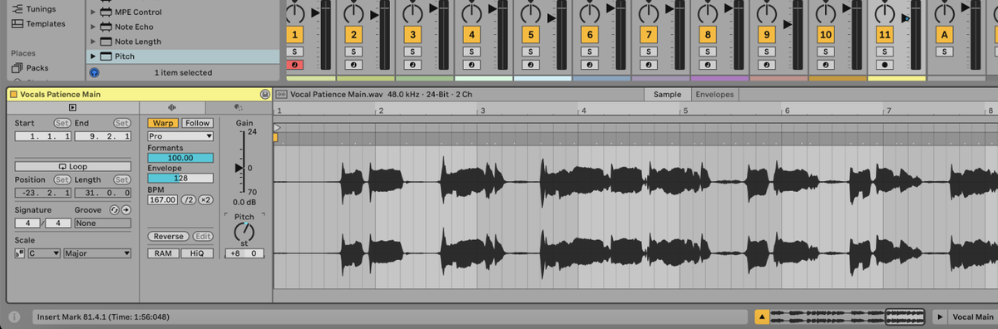Click the blue headphone preview icon
The image size is (998, 329).
(94, 73)
